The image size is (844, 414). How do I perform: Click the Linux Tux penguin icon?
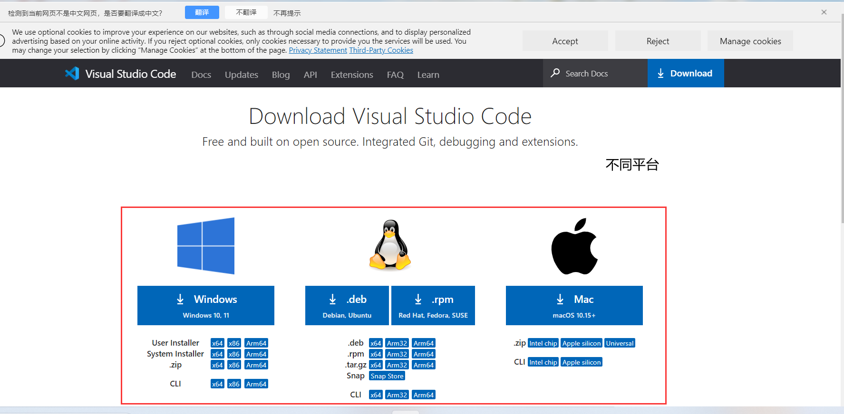[390, 245]
